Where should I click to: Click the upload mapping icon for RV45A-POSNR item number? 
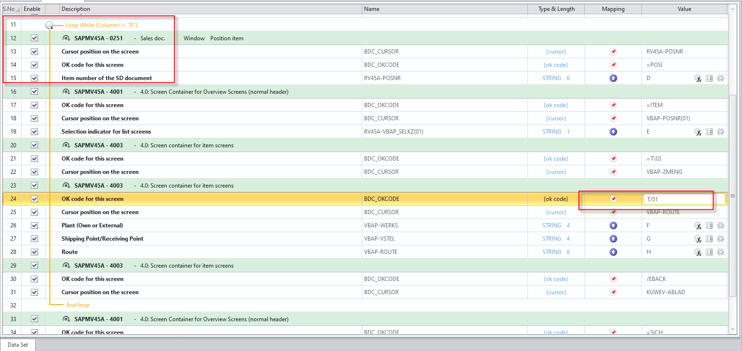point(613,78)
